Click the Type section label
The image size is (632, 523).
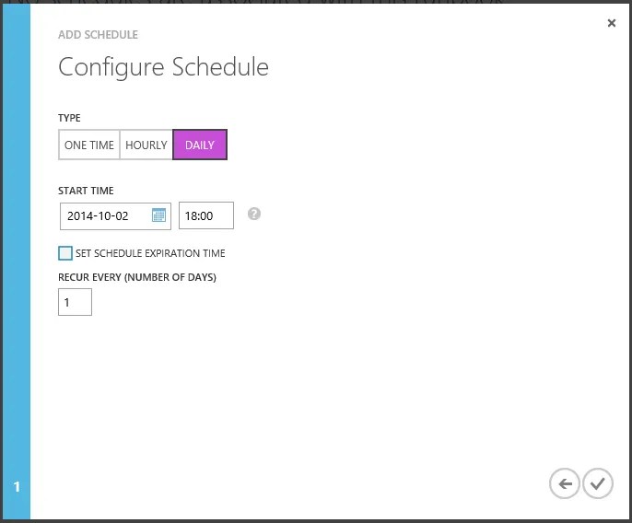coord(69,118)
